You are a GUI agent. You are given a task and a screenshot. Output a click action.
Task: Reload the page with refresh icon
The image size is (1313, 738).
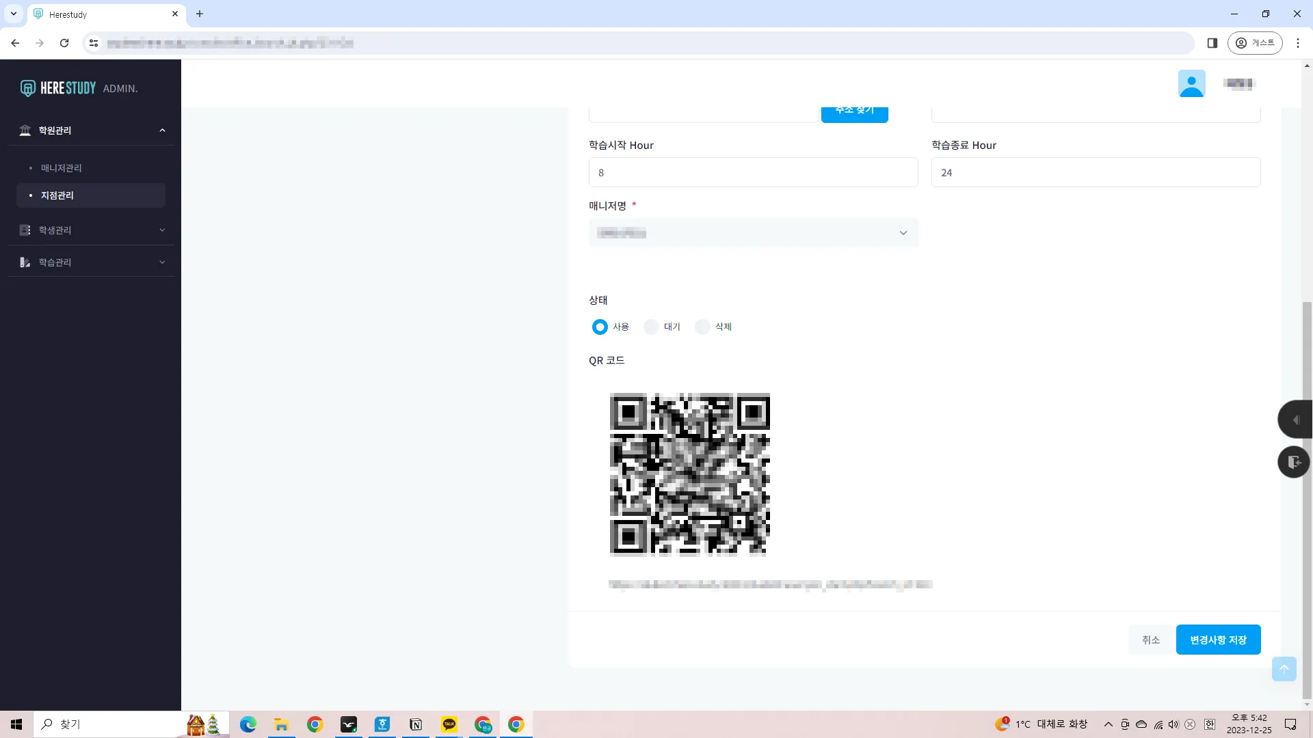coord(64,43)
